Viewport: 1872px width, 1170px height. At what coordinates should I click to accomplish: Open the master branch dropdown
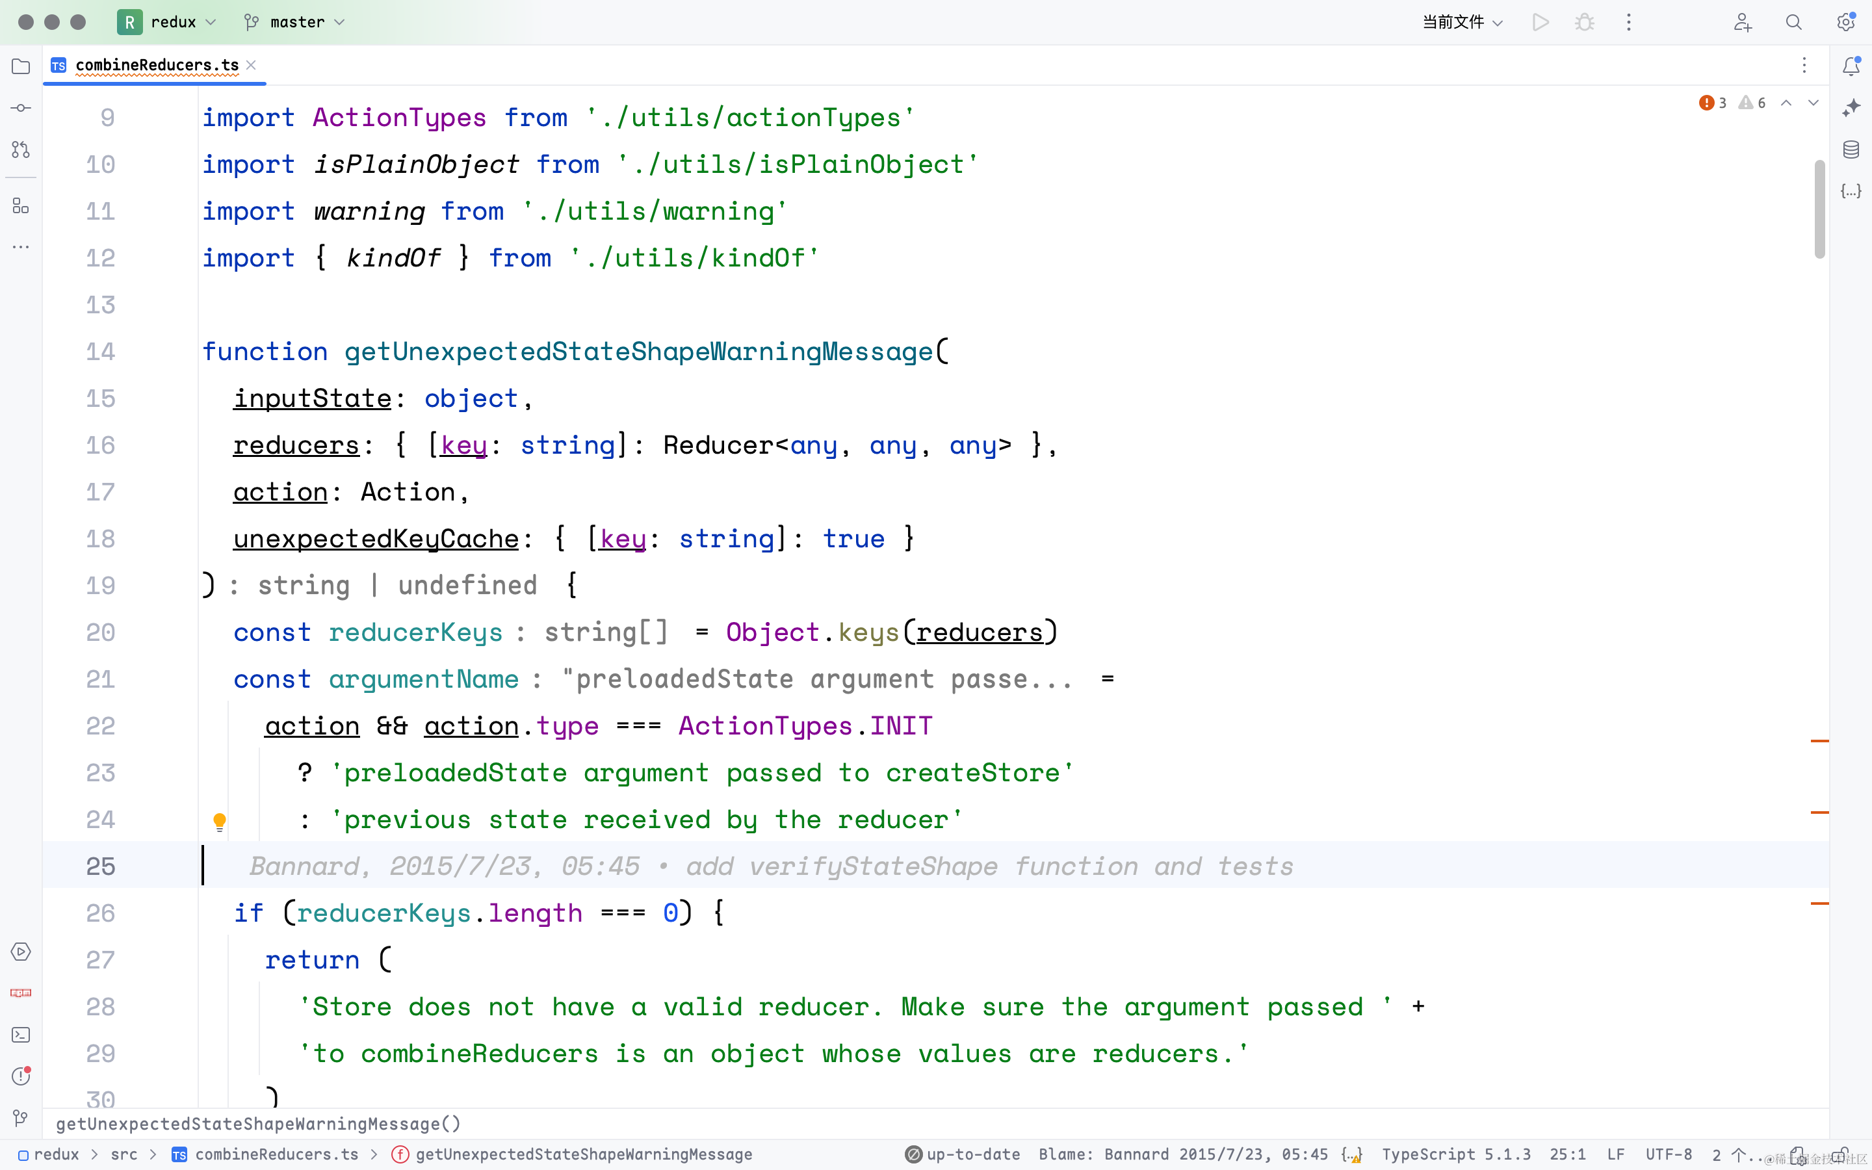click(x=294, y=23)
